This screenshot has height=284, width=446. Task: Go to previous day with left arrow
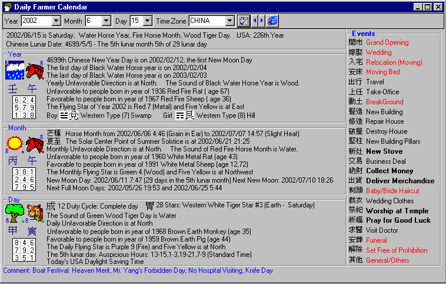(x=255, y=21)
